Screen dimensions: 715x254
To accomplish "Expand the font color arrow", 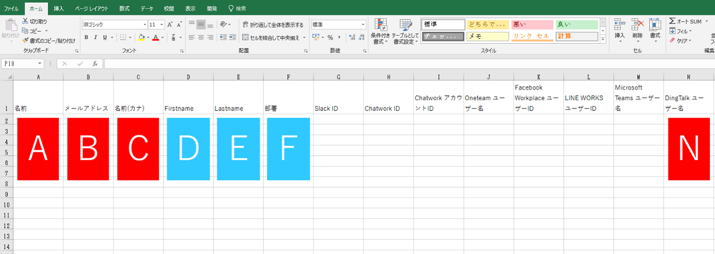I will coord(162,37).
